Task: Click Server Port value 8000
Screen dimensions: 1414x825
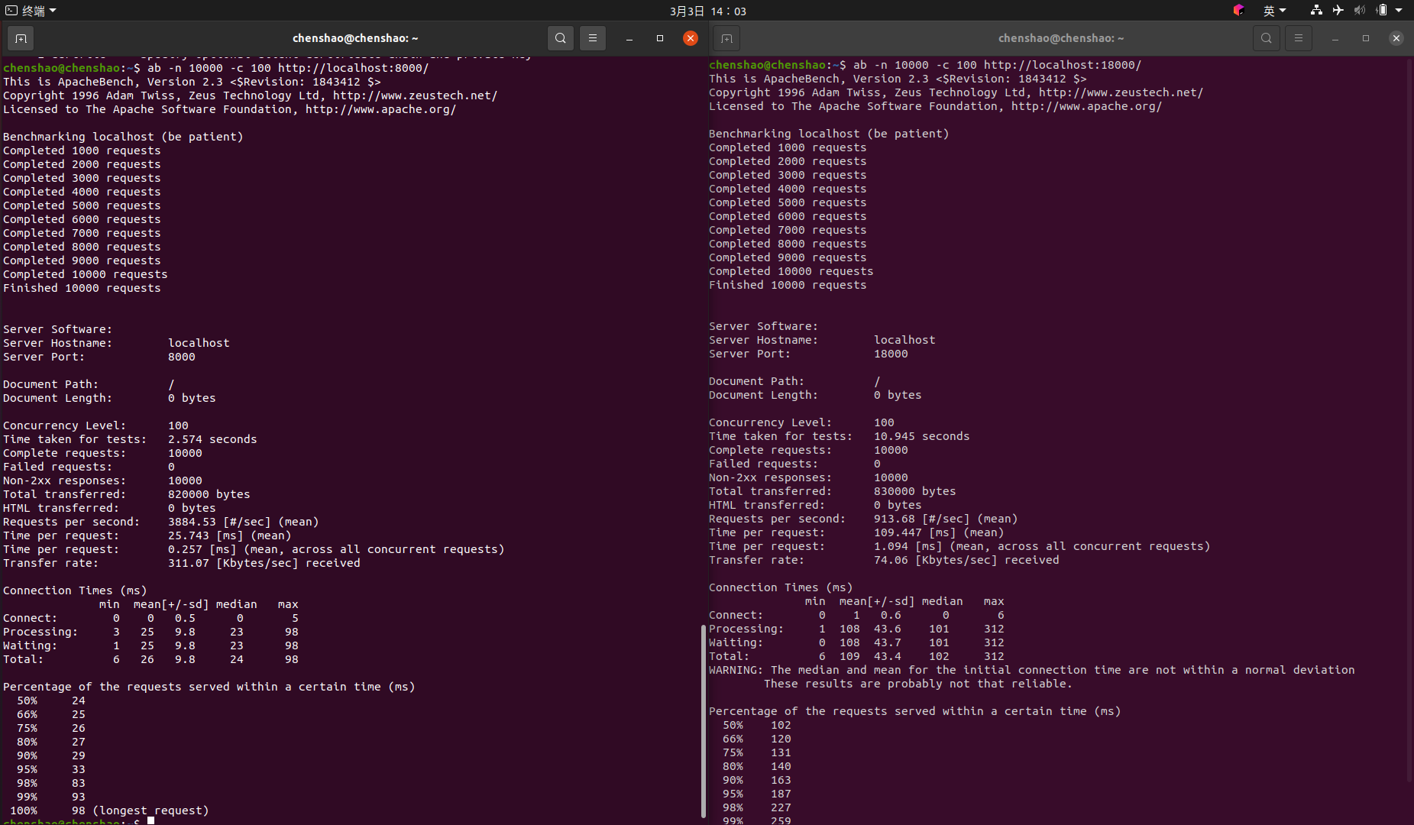Action: [181, 357]
